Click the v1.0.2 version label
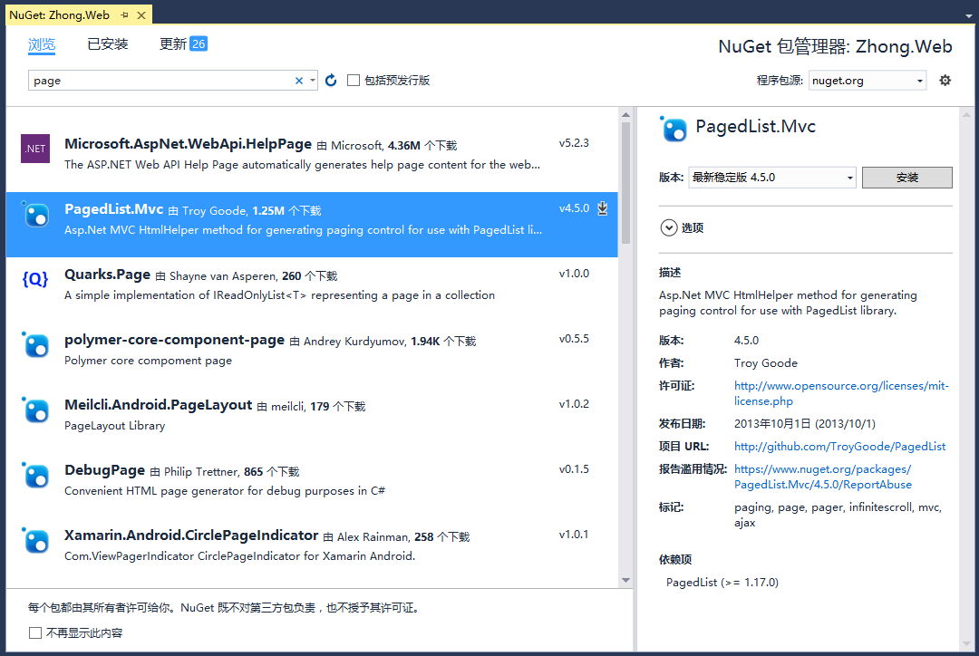This screenshot has width=979, height=656. pyautogui.click(x=574, y=404)
